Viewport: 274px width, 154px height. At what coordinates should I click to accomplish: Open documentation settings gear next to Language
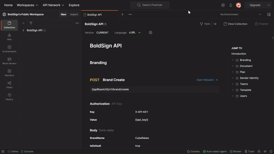[x=150, y=33]
